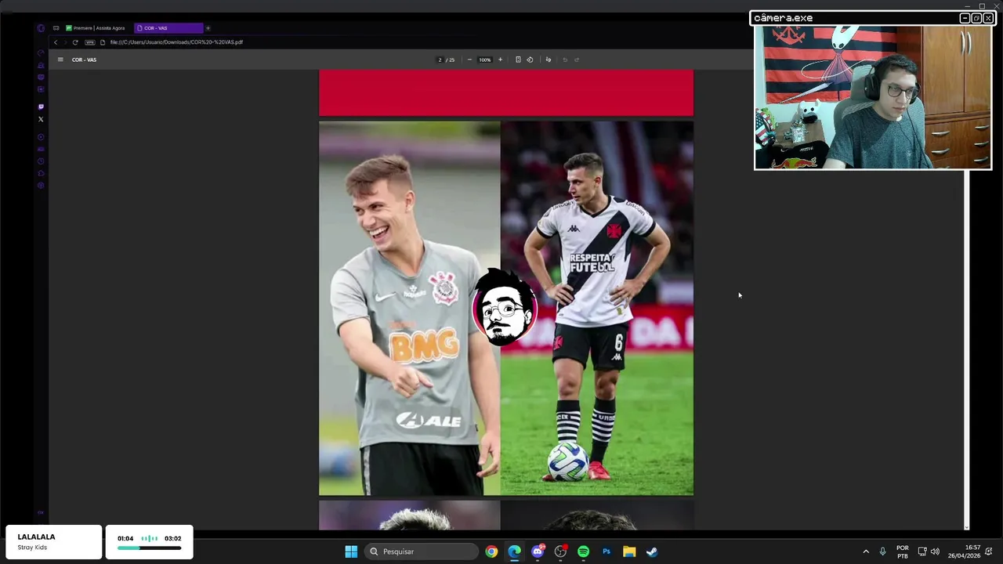The width and height of the screenshot is (1003, 564).
Task: Open sidebar settings gear icon
Action: click(41, 186)
